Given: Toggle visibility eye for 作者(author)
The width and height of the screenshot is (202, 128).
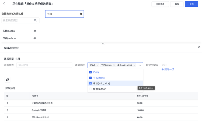Looking at the screenshot, I should click(35, 38).
